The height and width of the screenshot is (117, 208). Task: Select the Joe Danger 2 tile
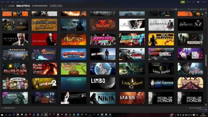tap(74, 54)
